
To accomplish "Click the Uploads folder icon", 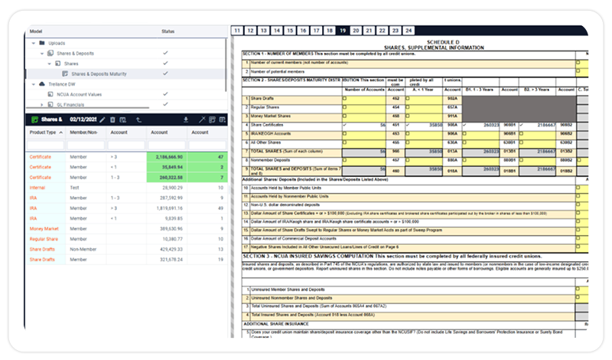I will (x=42, y=43).
